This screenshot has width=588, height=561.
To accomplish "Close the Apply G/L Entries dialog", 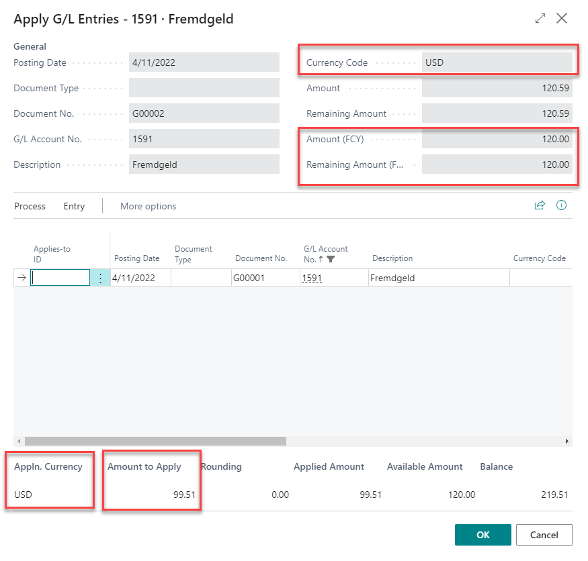I will pos(562,19).
